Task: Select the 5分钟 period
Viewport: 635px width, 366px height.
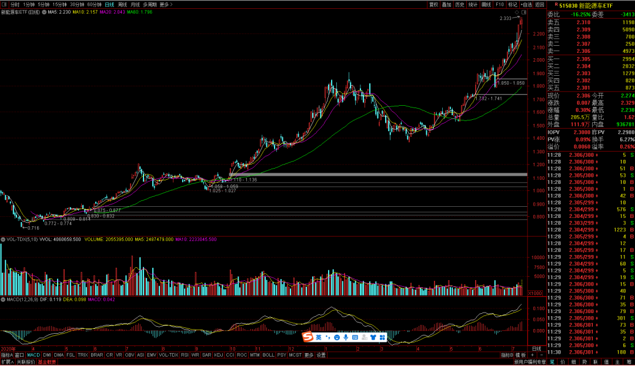Action: [44, 5]
